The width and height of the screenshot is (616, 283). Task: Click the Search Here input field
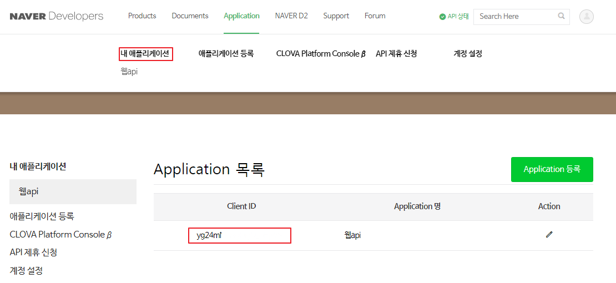(x=521, y=17)
